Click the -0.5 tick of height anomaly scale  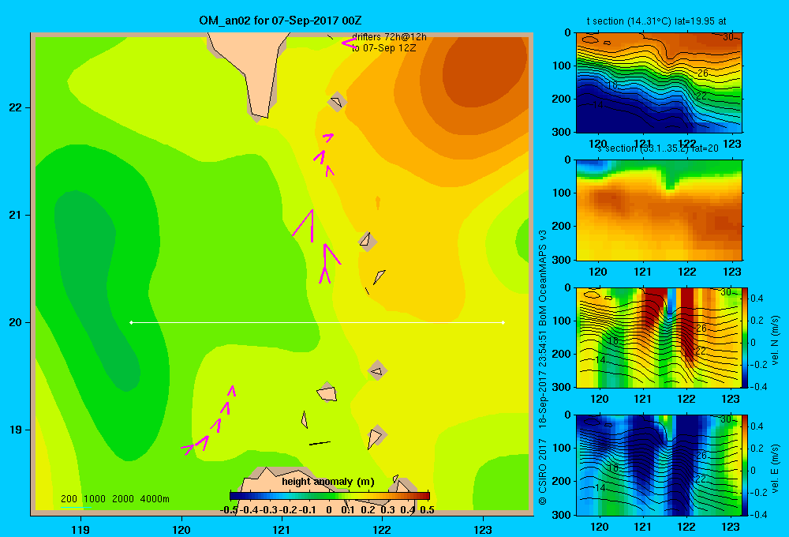229,510
